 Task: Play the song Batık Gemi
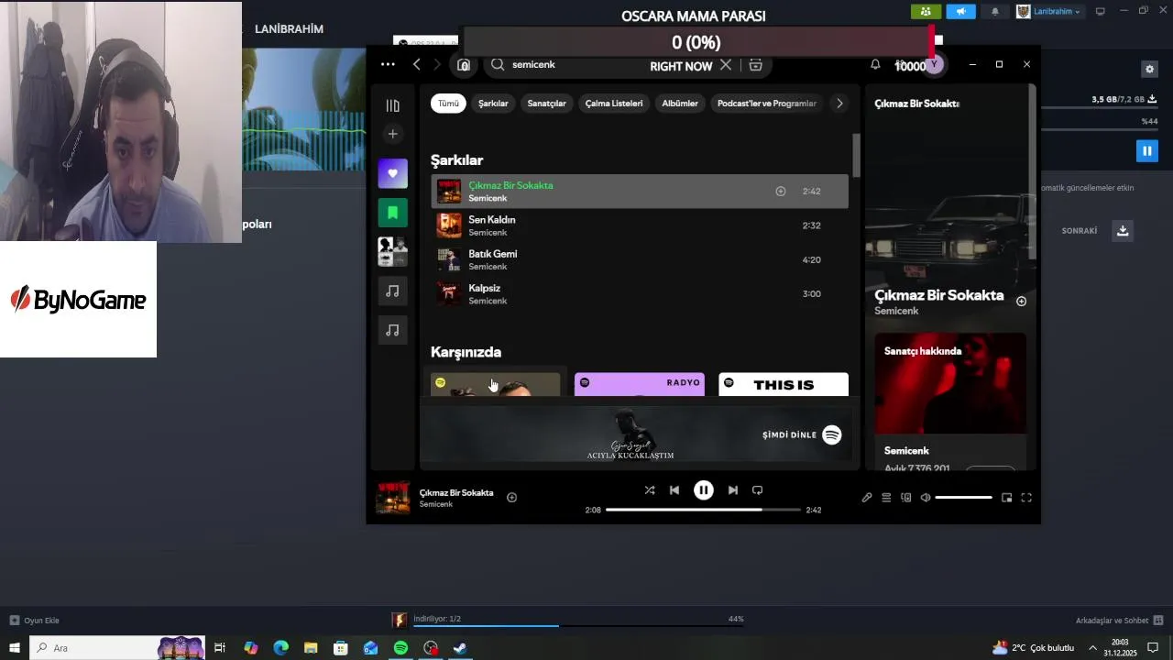point(640,259)
